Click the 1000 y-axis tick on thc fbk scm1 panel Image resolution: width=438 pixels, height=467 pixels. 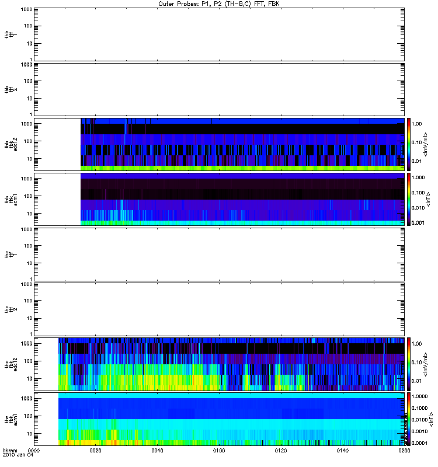[26, 399]
